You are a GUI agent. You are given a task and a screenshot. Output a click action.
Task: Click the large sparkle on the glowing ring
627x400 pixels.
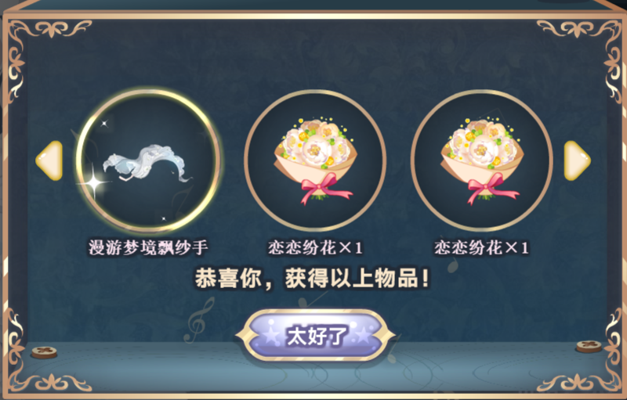[93, 183]
